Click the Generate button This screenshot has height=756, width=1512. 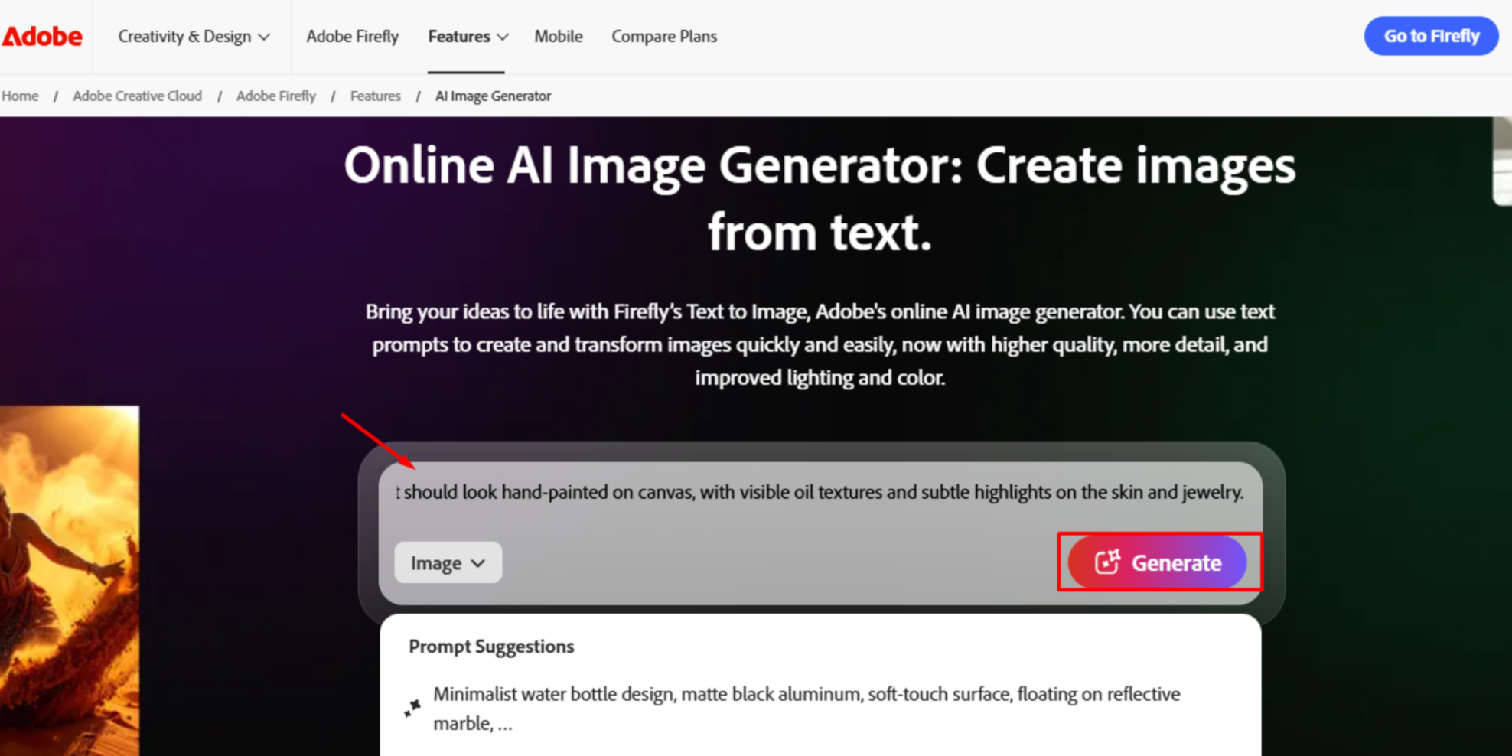(1160, 562)
